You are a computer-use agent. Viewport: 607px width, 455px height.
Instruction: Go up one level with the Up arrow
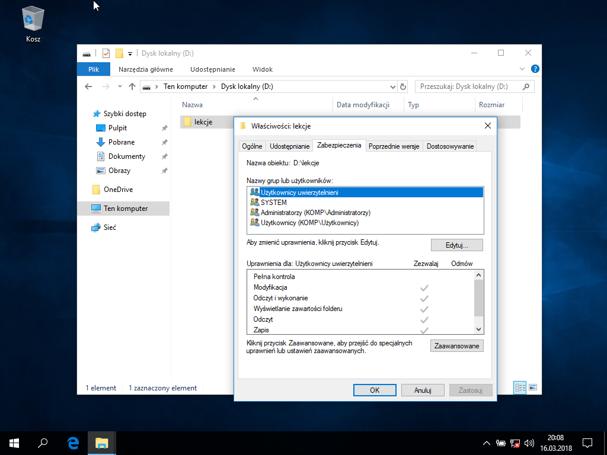(x=132, y=86)
